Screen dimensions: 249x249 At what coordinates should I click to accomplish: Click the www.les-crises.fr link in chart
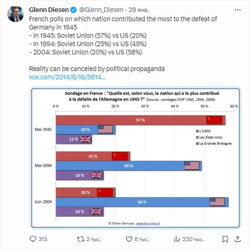tap(148, 223)
